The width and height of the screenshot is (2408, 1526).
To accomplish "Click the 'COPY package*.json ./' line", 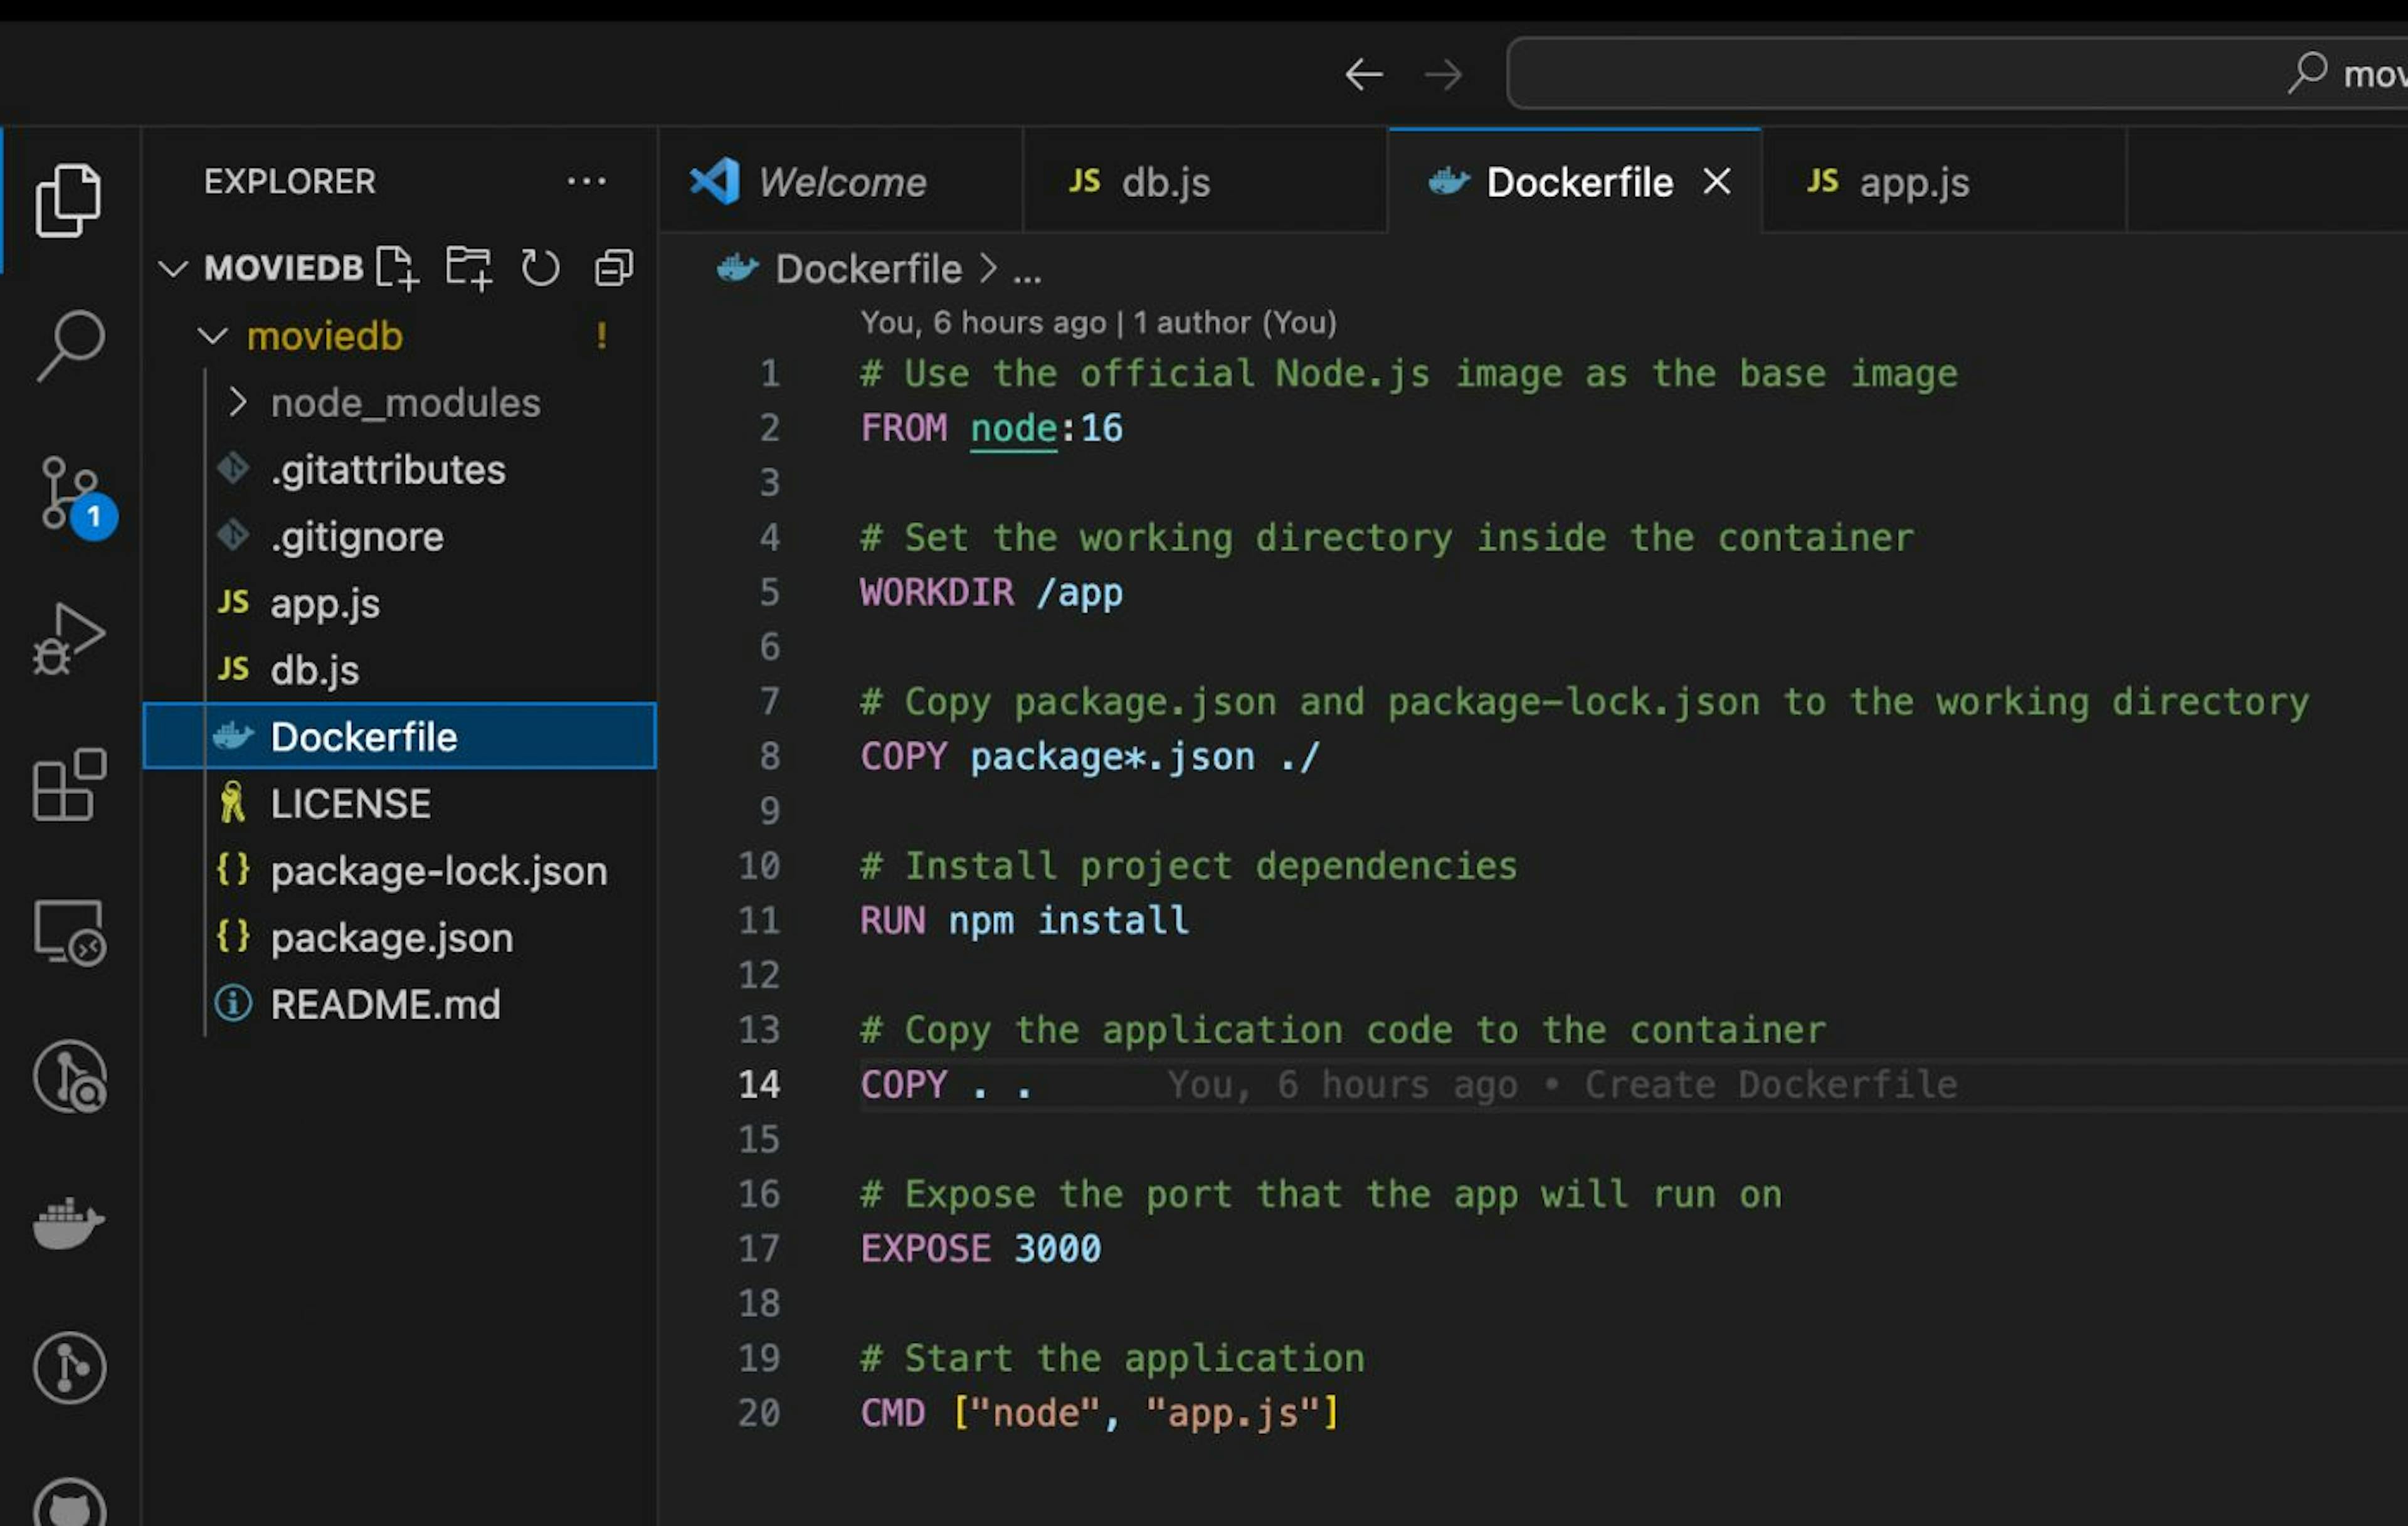I will click(x=1090, y=756).
